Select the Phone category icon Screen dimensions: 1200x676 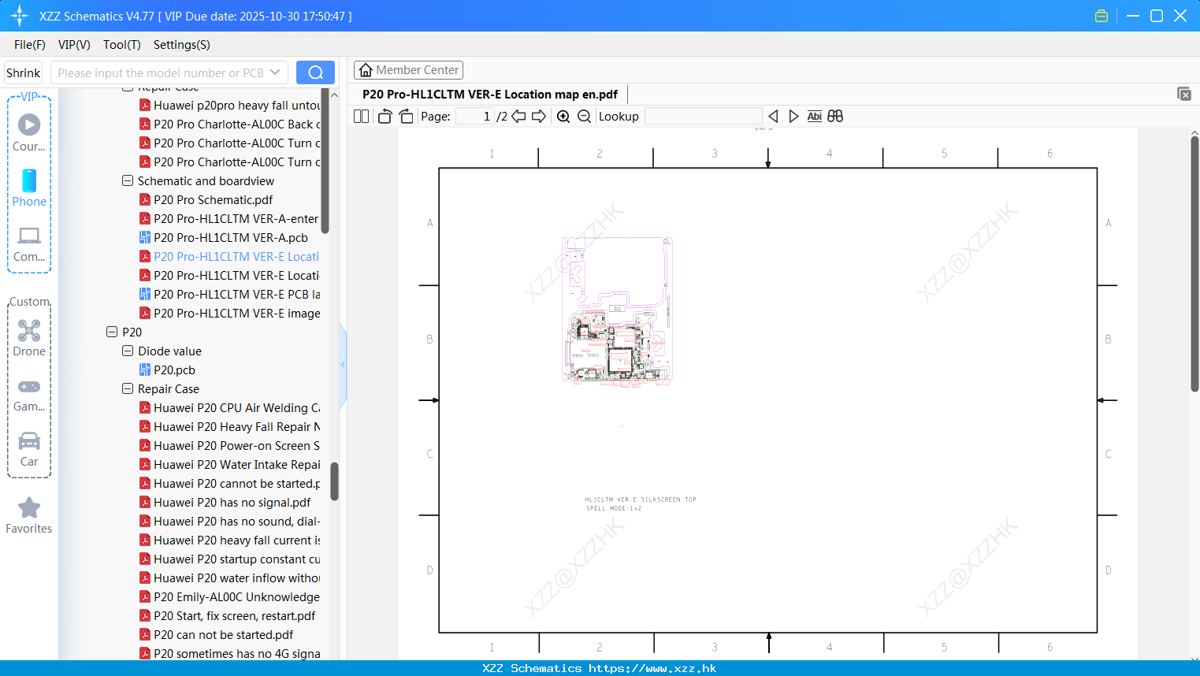click(x=29, y=188)
